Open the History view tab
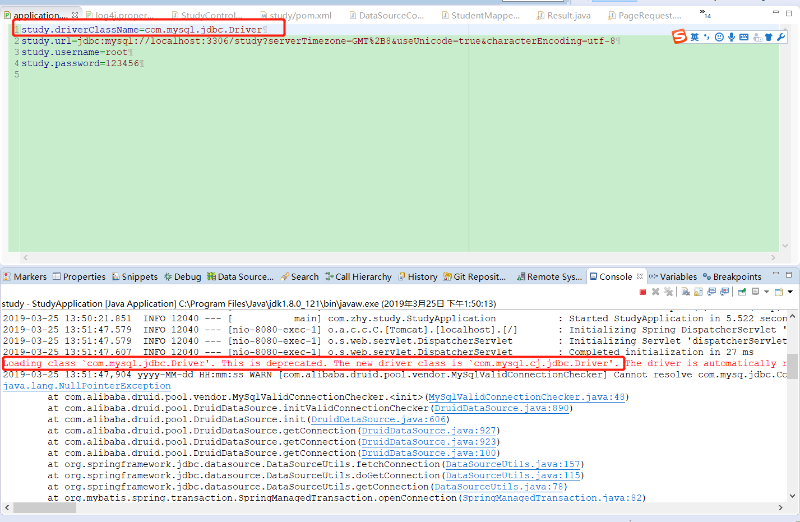The image size is (800, 522). (x=418, y=276)
